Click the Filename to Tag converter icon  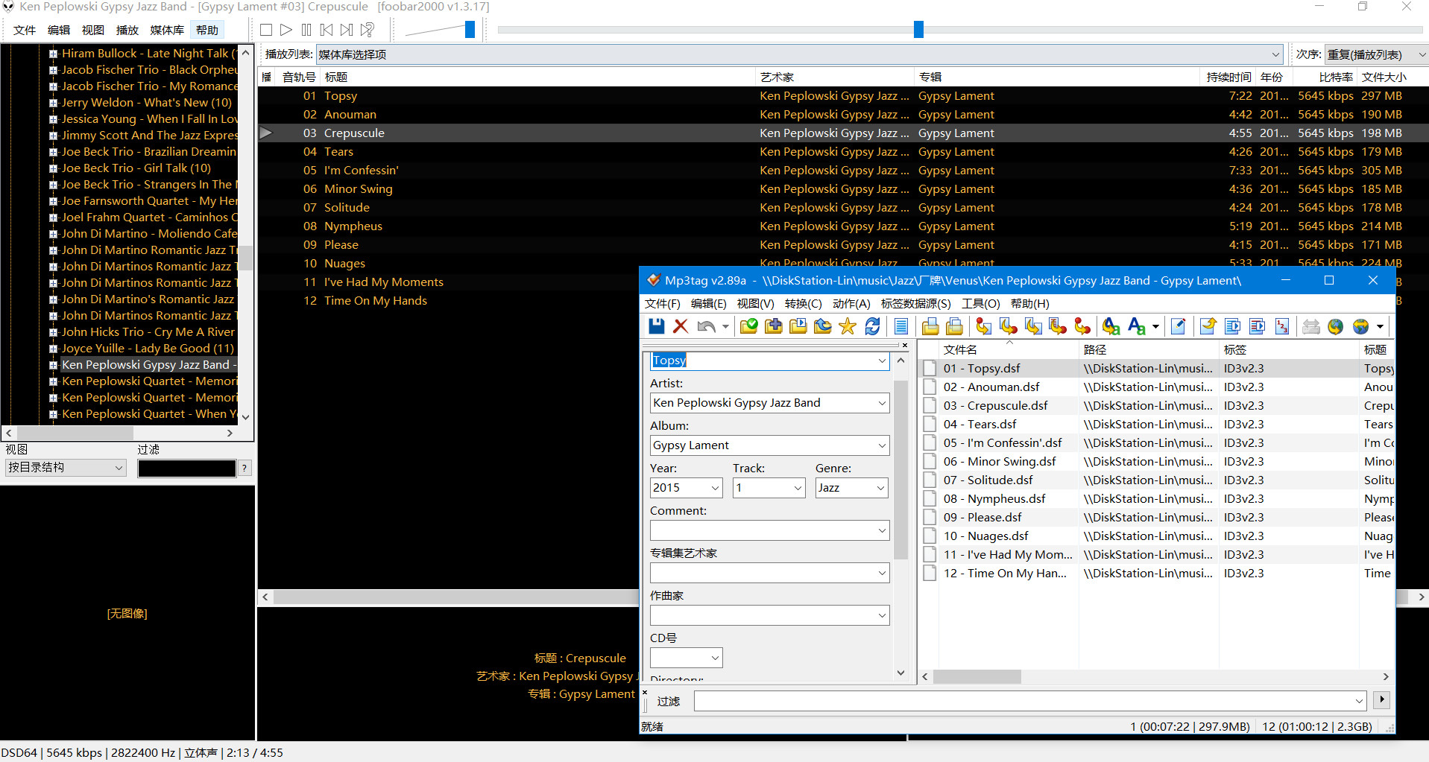coord(1009,326)
